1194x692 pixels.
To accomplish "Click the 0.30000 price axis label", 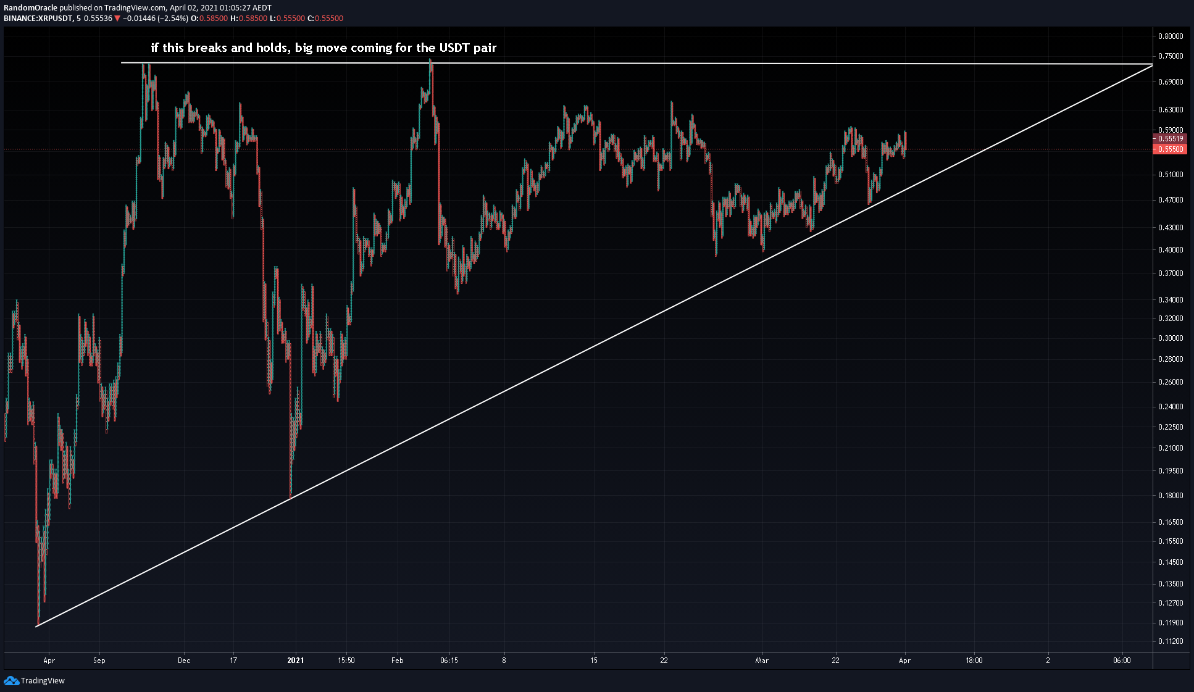I will [x=1171, y=338].
